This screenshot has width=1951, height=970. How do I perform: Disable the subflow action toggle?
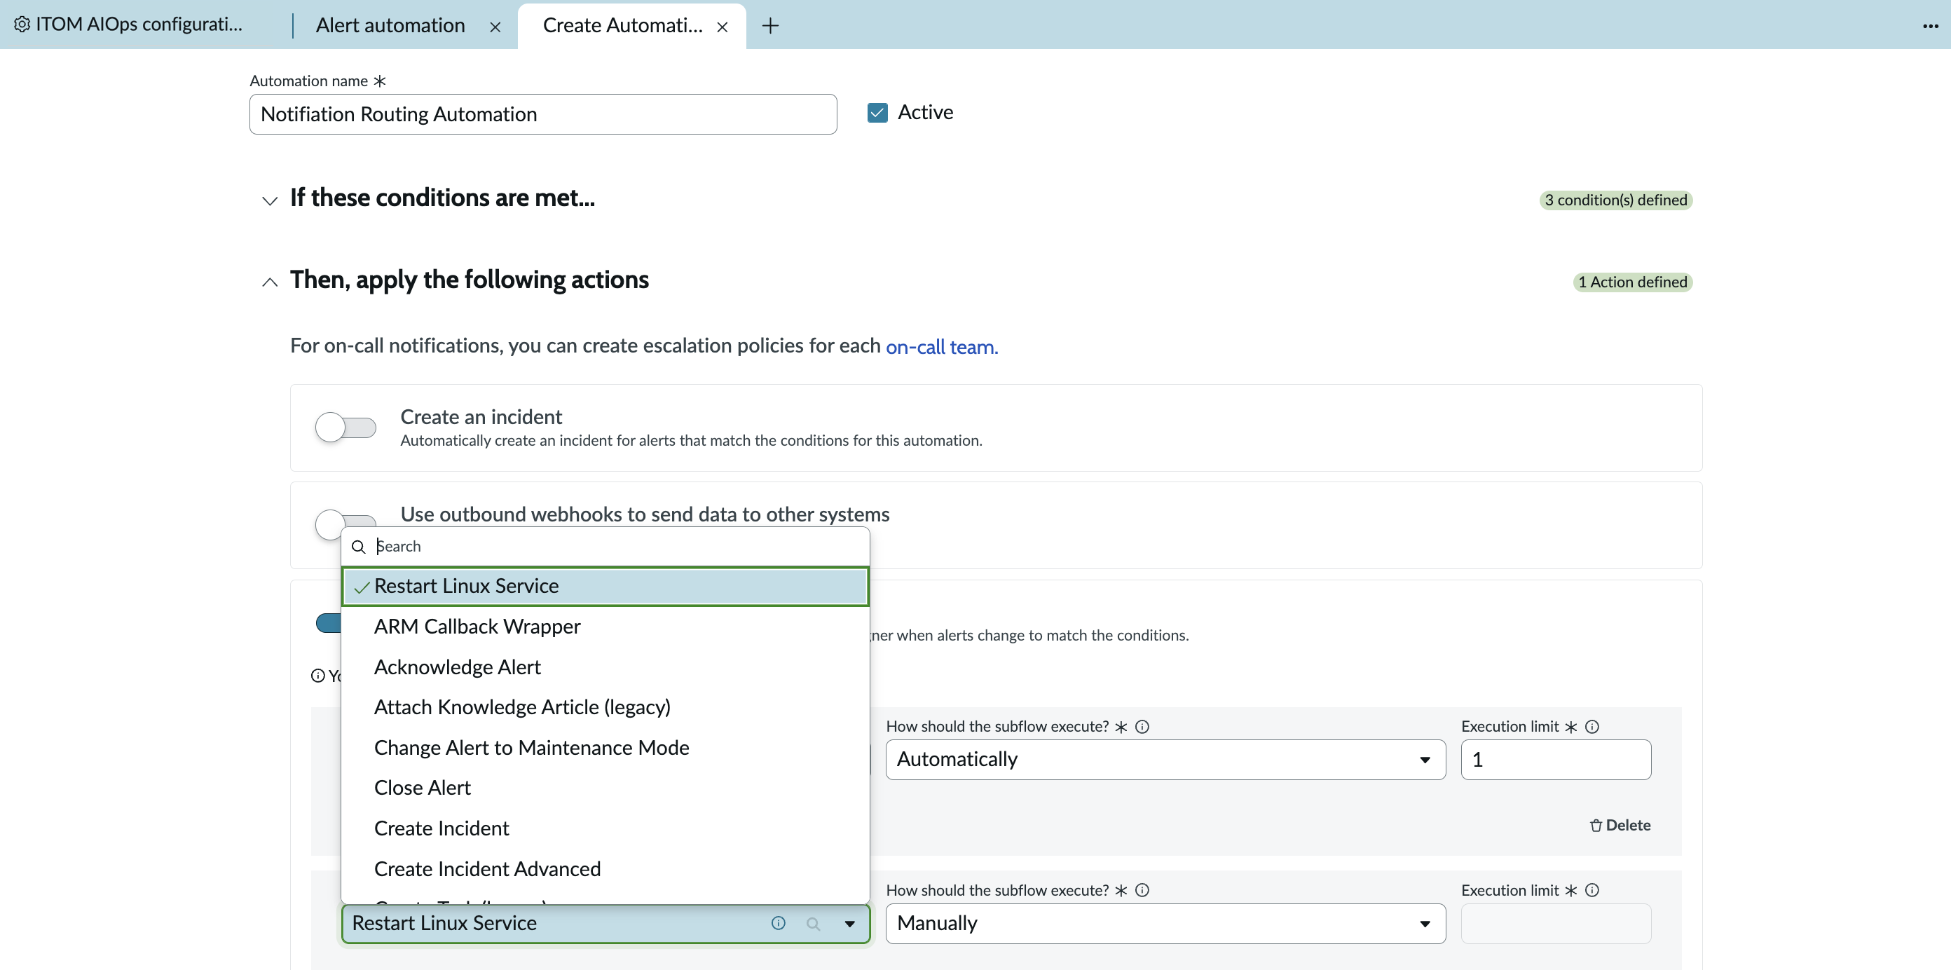[x=328, y=622]
